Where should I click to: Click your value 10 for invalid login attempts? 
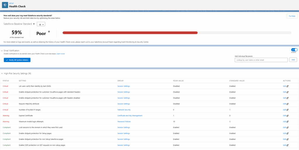(x=174, y=122)
